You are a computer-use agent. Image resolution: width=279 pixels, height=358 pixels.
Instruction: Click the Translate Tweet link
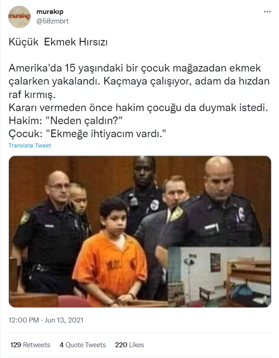point(30,145)
